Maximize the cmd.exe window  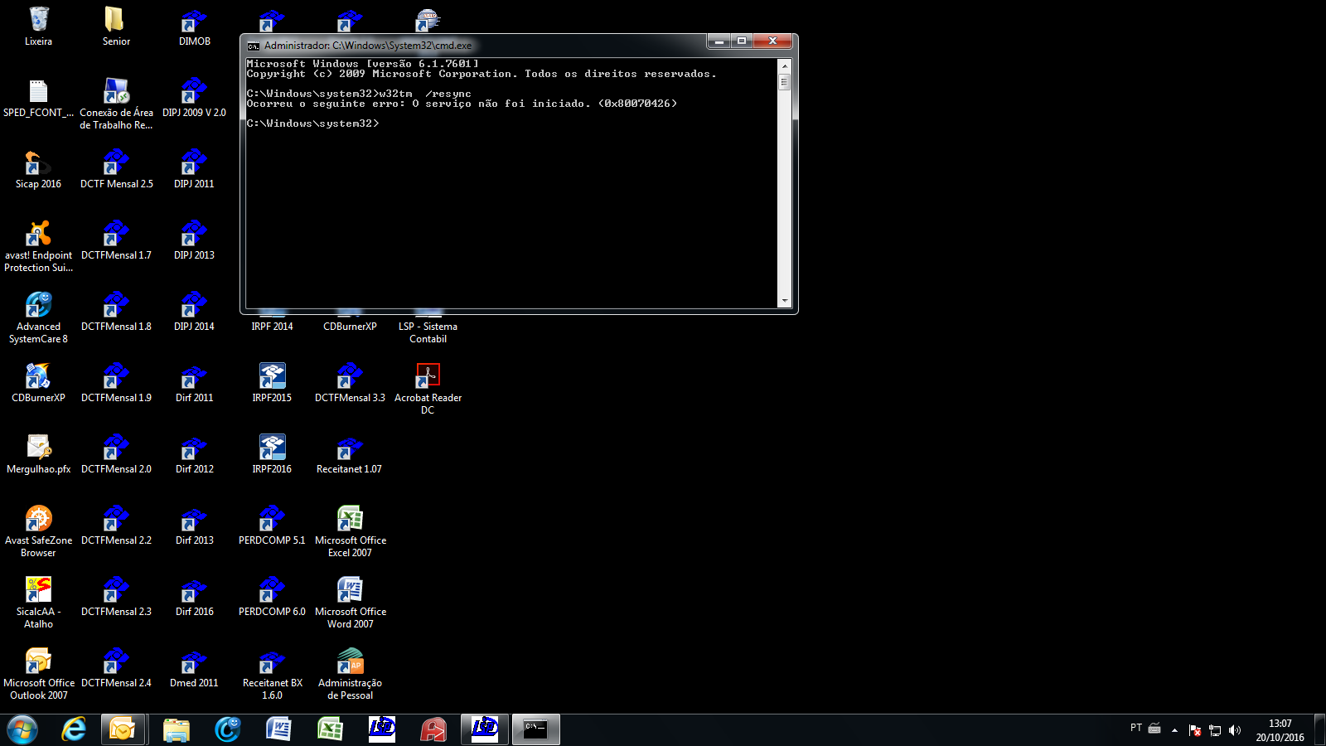click(x=742, y=41)
